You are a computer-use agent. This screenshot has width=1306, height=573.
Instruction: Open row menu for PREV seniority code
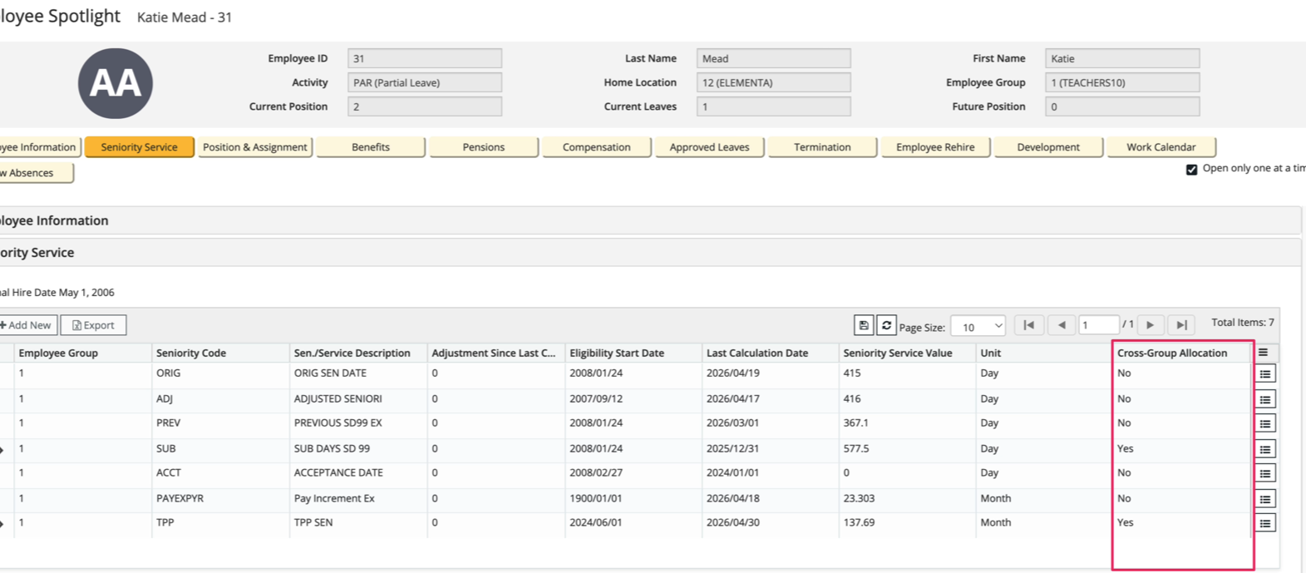point(1265,424)
